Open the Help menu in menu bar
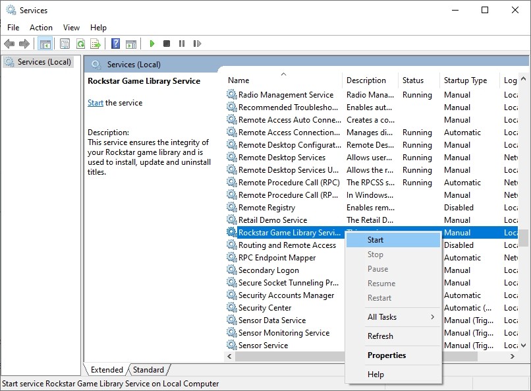The width and height of the screenshot is (531, 391). coord(98,28)
